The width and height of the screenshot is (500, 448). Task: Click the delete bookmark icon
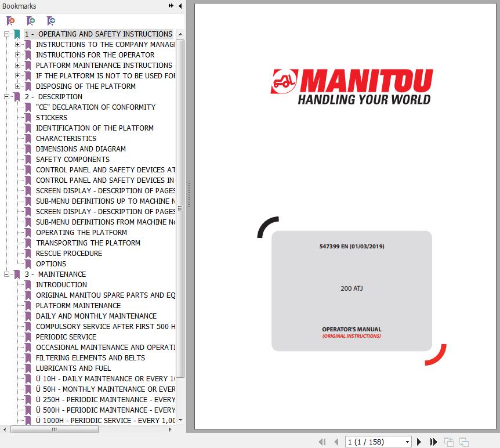pos(10,21)
